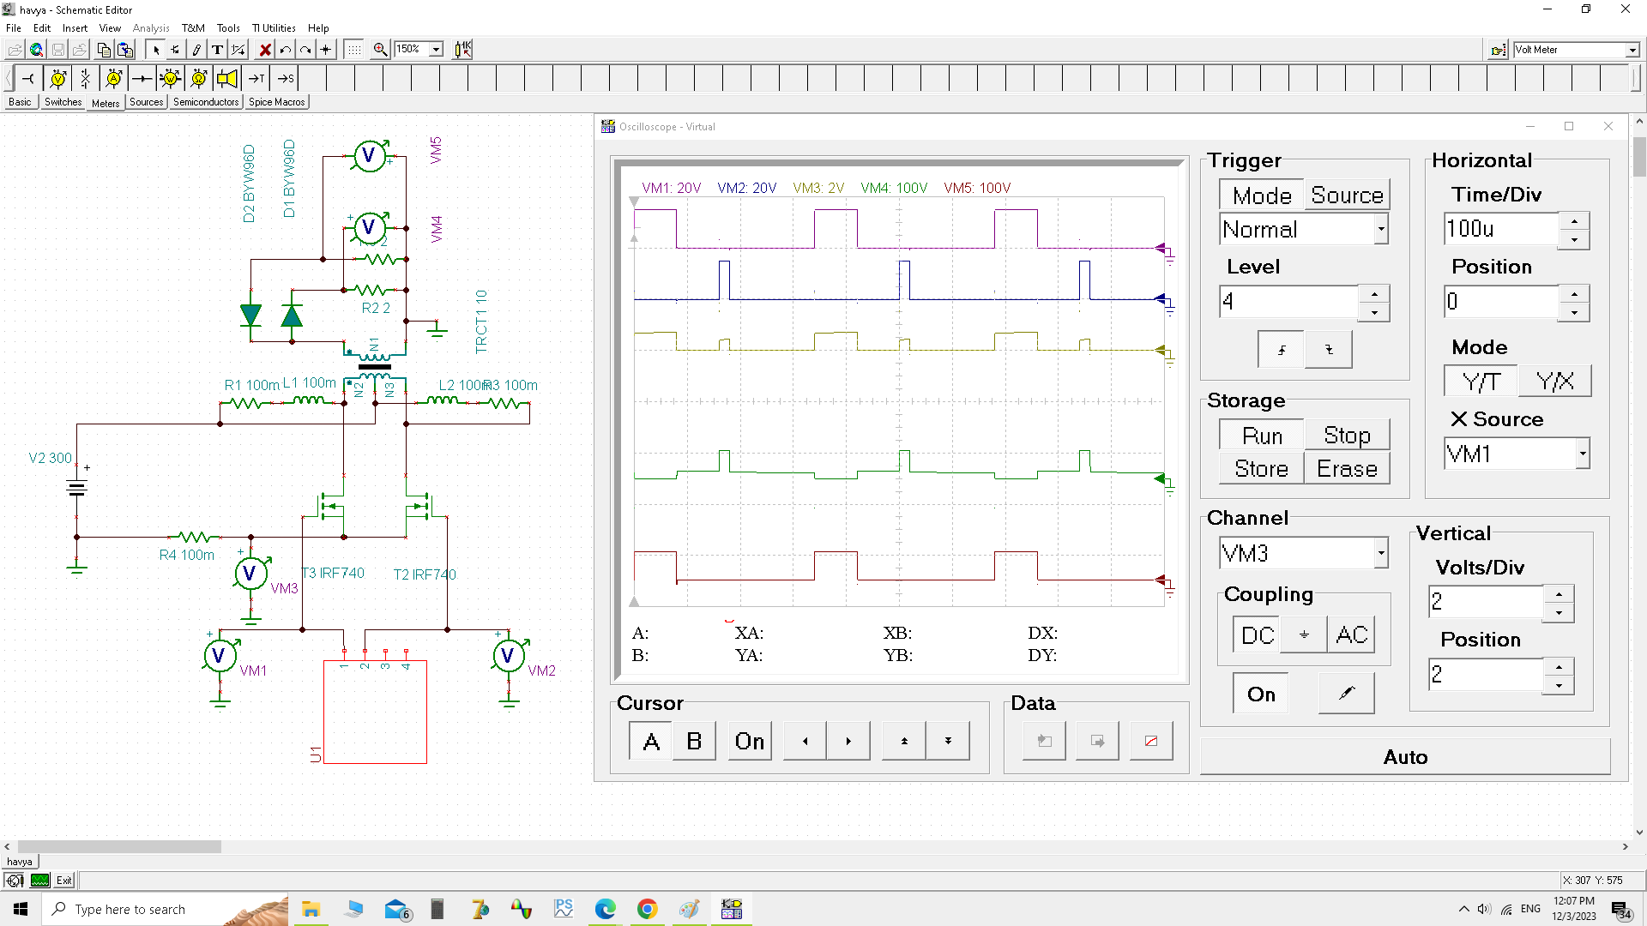Switch horizontal mode to Y/T
The width and height of the screenshot is (1647, 926).
point(1481,382)
